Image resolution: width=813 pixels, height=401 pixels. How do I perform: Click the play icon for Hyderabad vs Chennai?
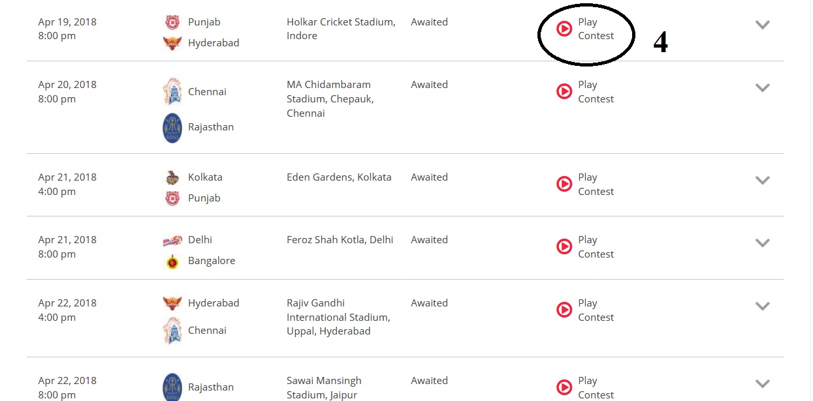[x=564, y=310]
